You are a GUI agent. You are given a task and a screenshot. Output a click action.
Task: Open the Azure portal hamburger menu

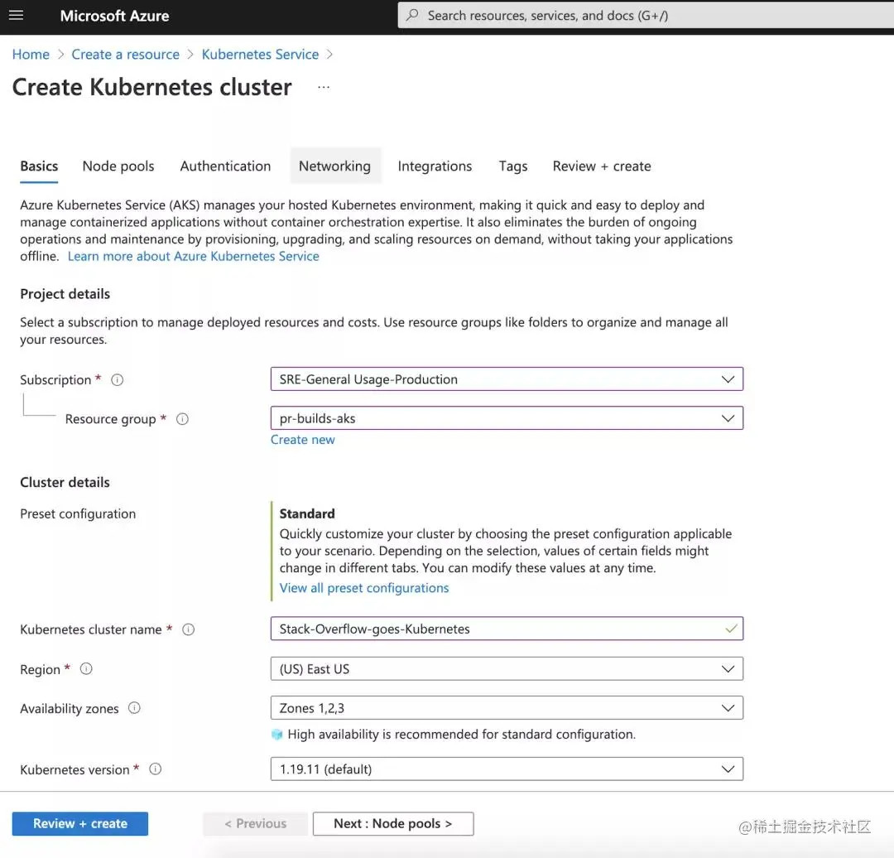point(16,16)
